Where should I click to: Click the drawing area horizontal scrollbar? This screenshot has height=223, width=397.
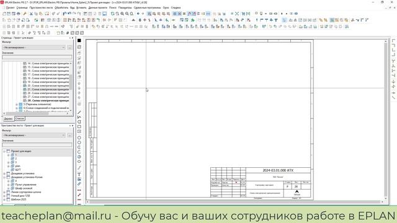[236, 202]
